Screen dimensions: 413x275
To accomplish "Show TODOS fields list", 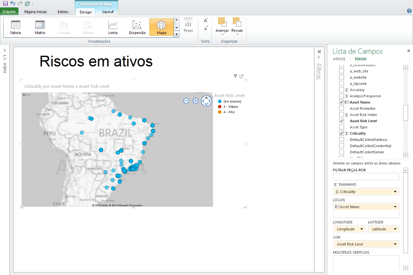I will pyautogui.click(x=360, y=59).
